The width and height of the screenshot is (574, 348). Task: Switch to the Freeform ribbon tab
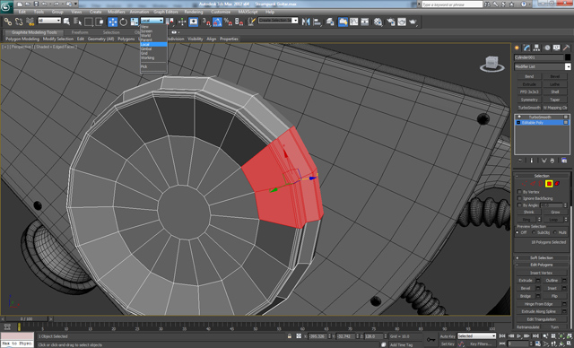pyautogui.click(x=80, y=32)
